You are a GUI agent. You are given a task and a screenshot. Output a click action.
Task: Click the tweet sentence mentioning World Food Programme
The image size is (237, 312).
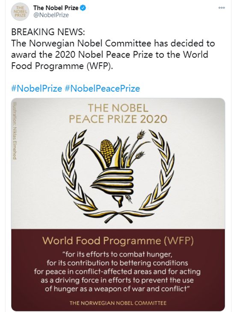click(x=113, y=55)
